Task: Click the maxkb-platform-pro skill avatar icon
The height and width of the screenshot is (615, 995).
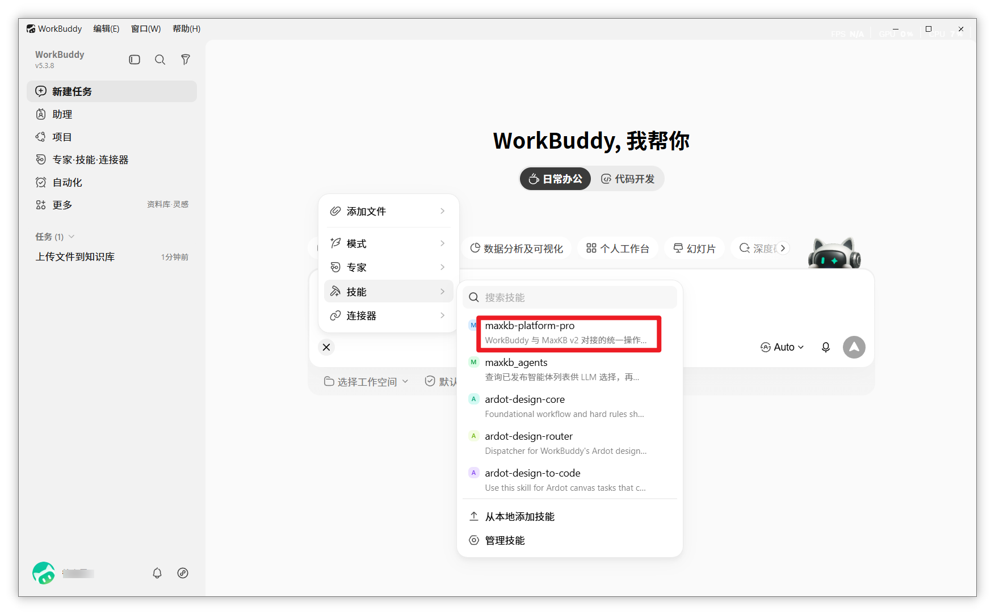Action: point(473,326)
